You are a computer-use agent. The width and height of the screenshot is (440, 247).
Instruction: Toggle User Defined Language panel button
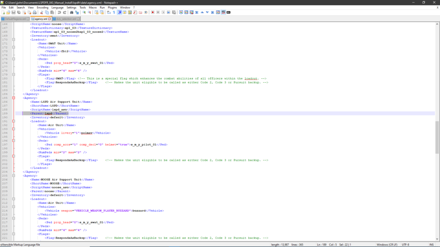125,12
